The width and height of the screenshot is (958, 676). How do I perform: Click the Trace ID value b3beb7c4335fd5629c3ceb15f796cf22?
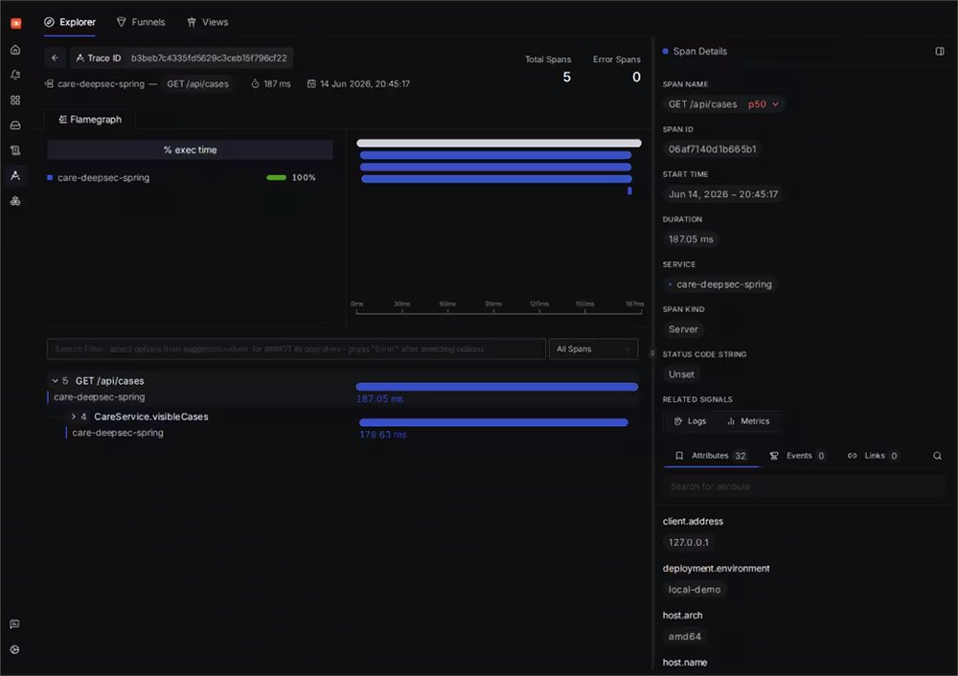point(209,58)
